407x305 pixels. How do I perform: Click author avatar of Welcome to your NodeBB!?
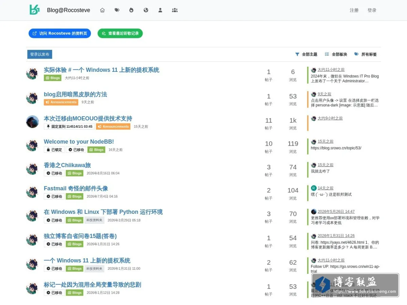click(x=33, y=145)
